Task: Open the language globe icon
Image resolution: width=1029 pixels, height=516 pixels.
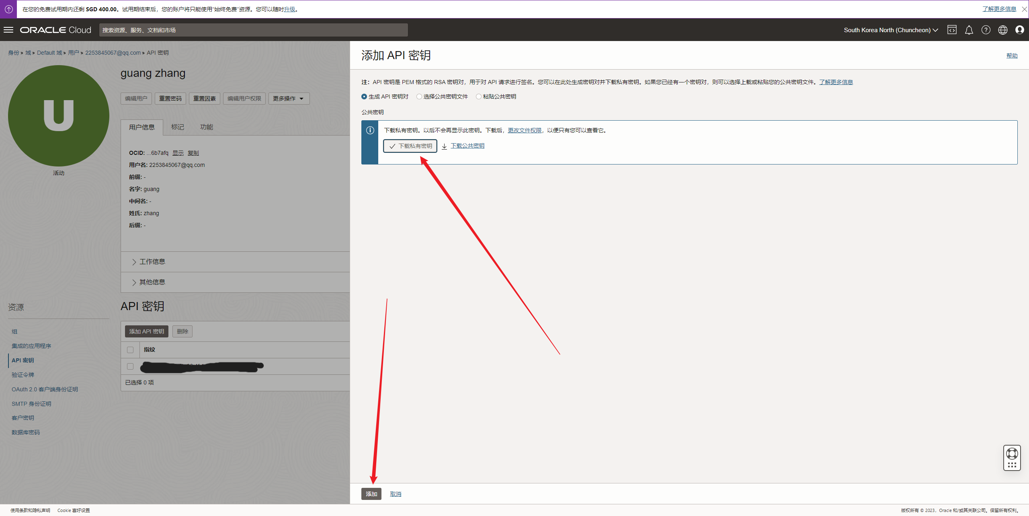Action: tap(1002, 30)
